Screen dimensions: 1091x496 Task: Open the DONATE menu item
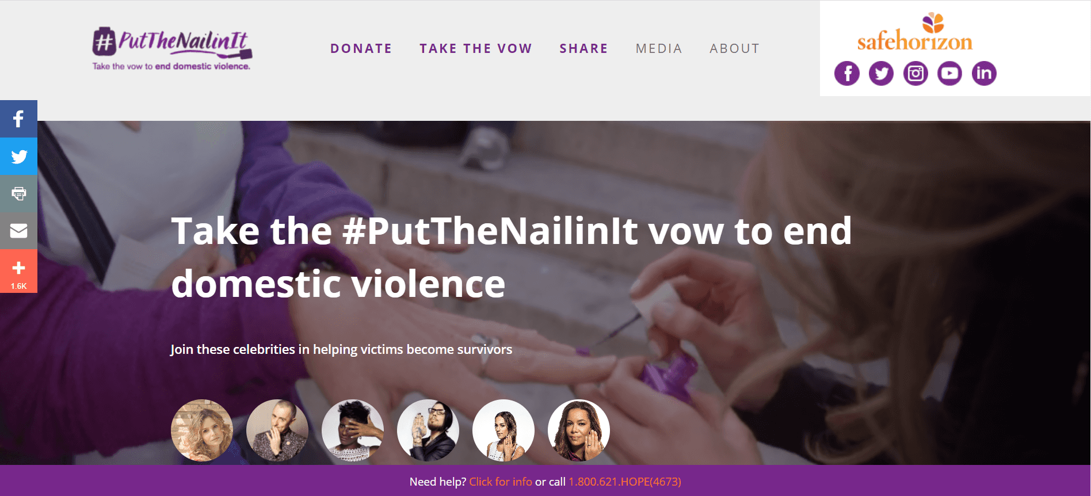tap(361, 48)
